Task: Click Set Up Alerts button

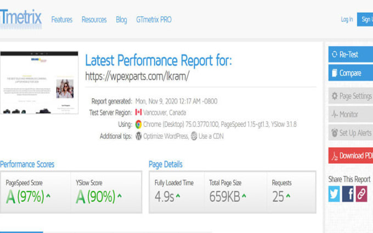Action: 351,133
